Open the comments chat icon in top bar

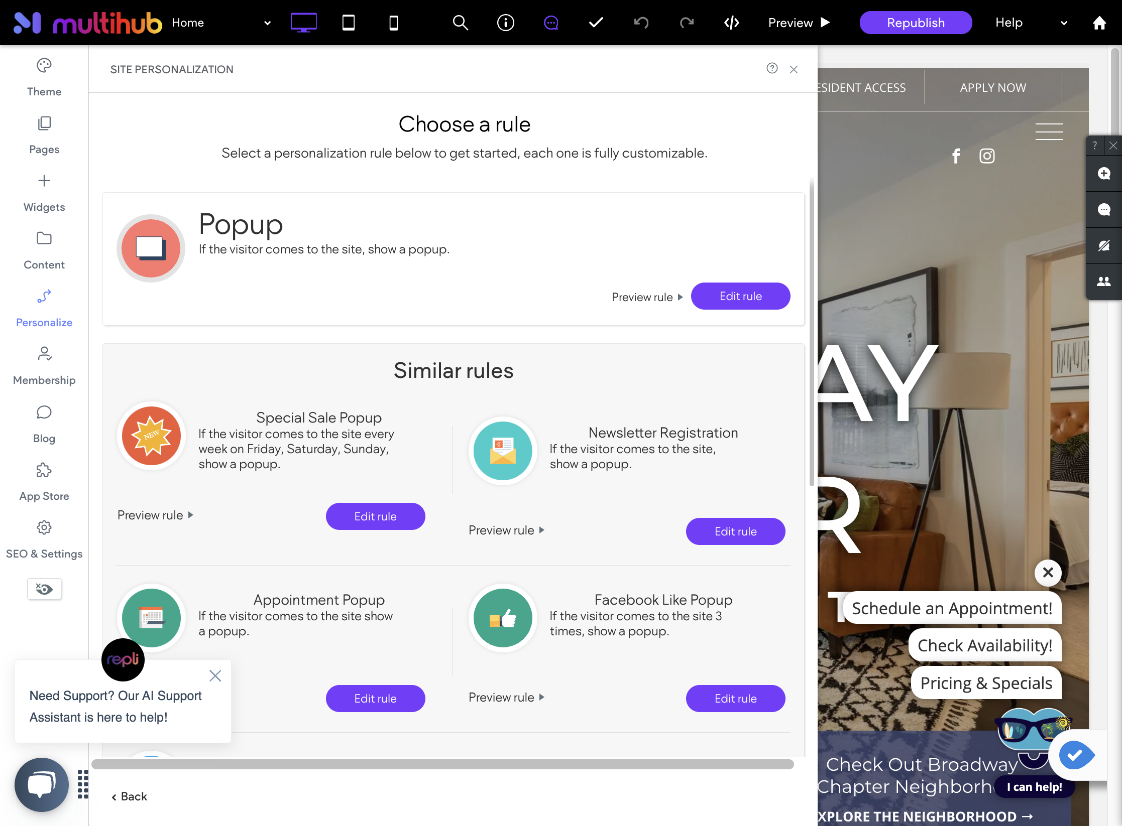coord(551,23)
